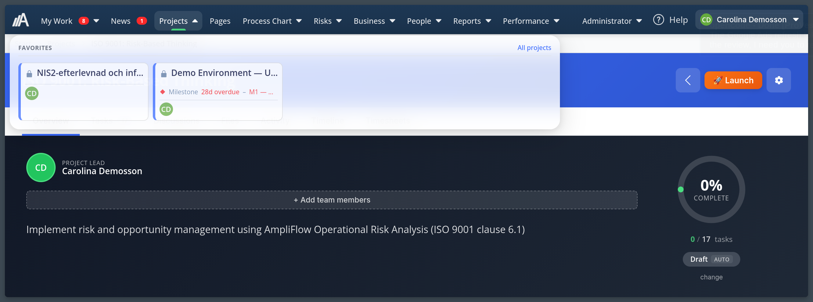
Task: Click the CD avatar on the Demo Environment card
Action: click(x=166, y=109)
